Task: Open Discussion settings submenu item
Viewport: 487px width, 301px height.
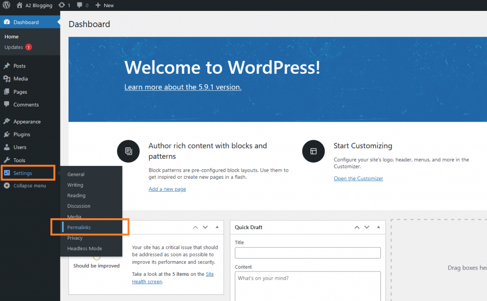Action: point(79,206)
